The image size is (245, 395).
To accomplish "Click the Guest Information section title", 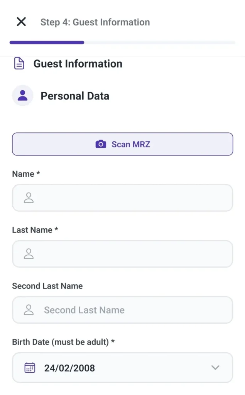I will pyautogui.click(x=78, y=63).
